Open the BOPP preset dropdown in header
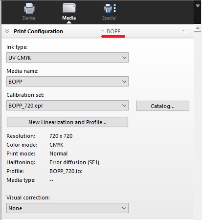The image size is (202, 220). click(x=111, y=31)
